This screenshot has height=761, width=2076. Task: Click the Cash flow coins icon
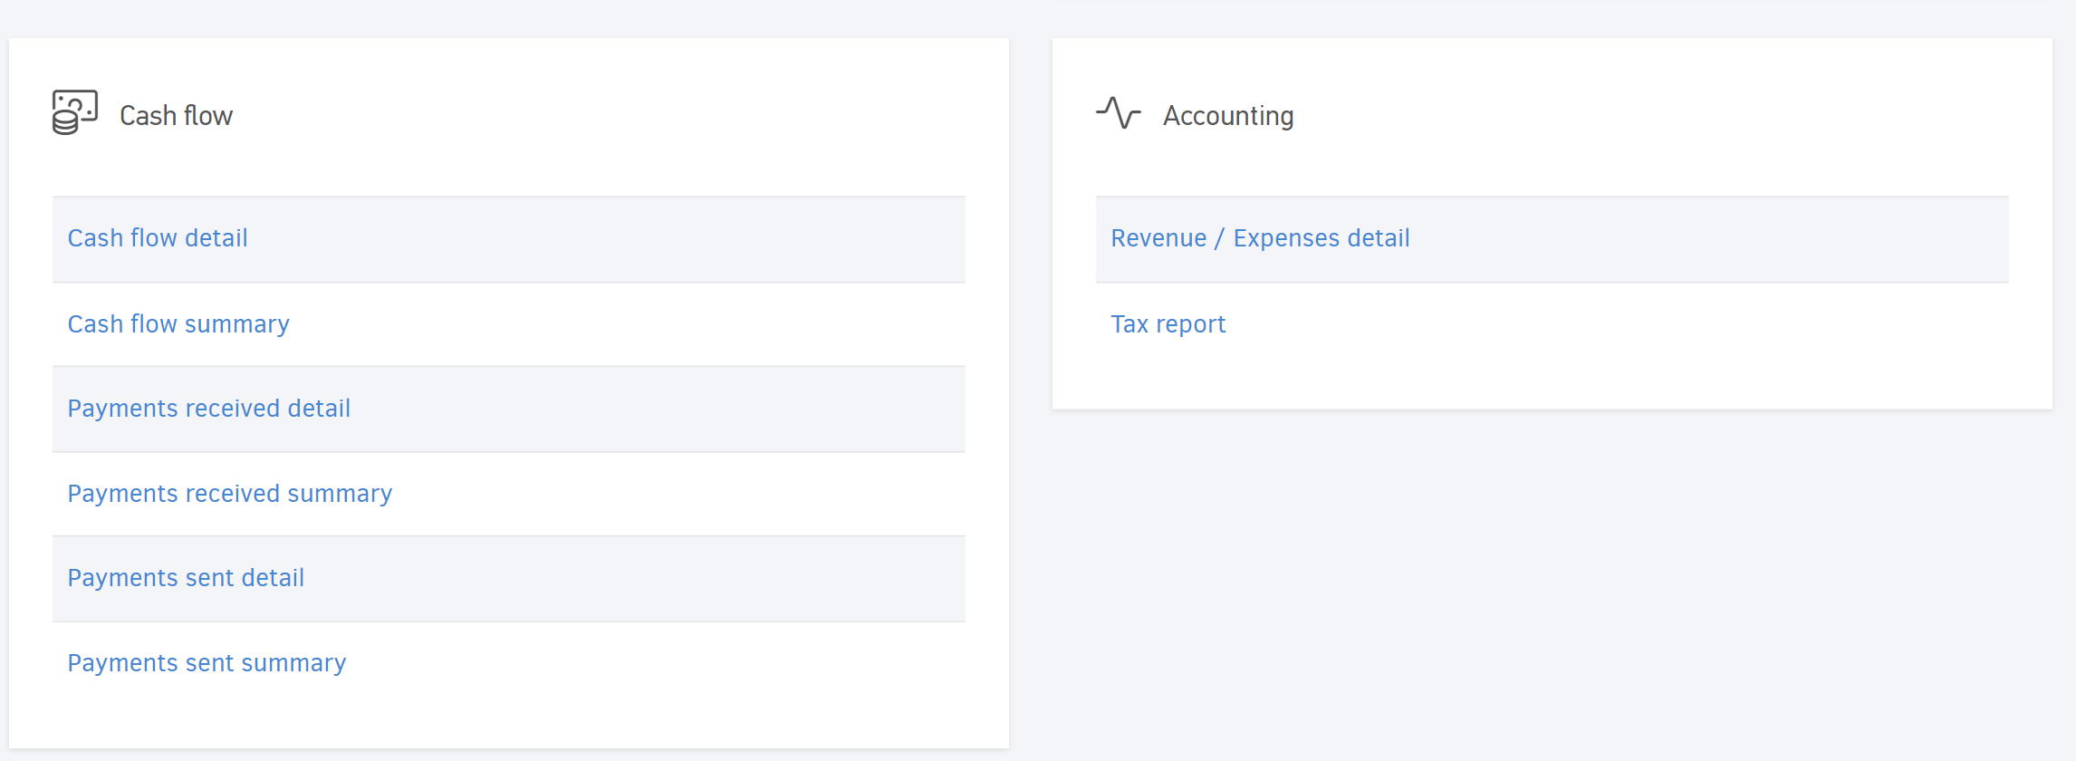coord(75,112)
